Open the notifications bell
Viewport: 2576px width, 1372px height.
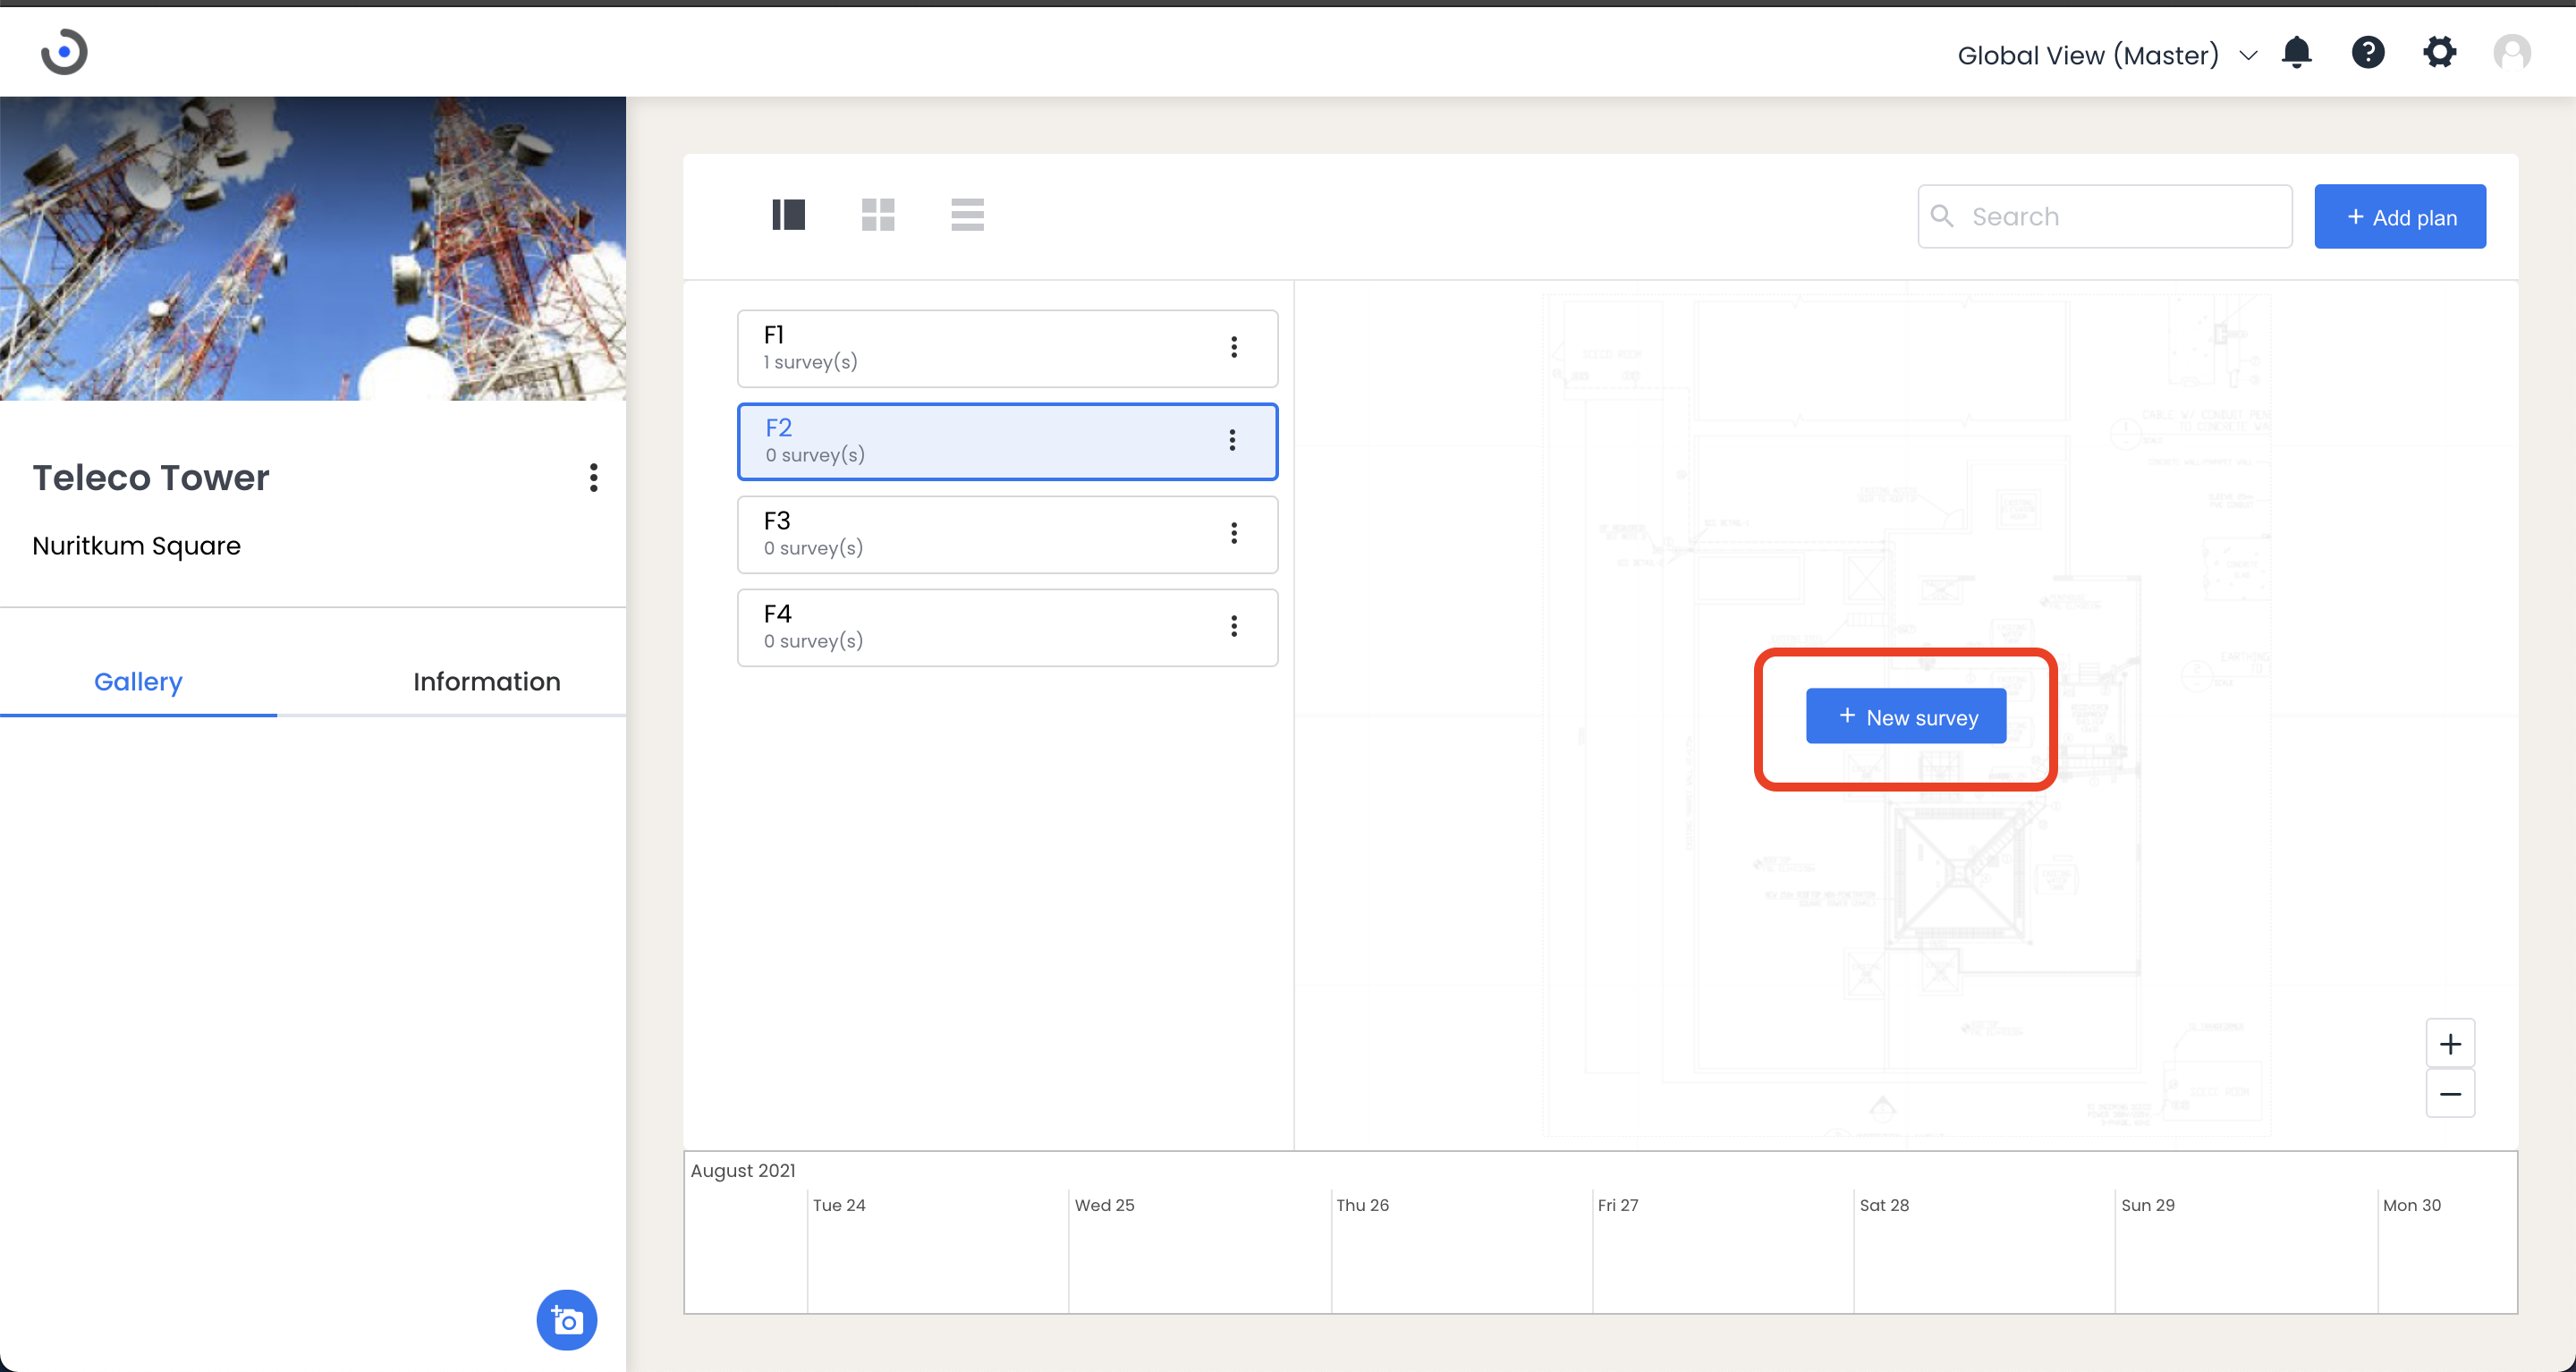(2297, 52)
